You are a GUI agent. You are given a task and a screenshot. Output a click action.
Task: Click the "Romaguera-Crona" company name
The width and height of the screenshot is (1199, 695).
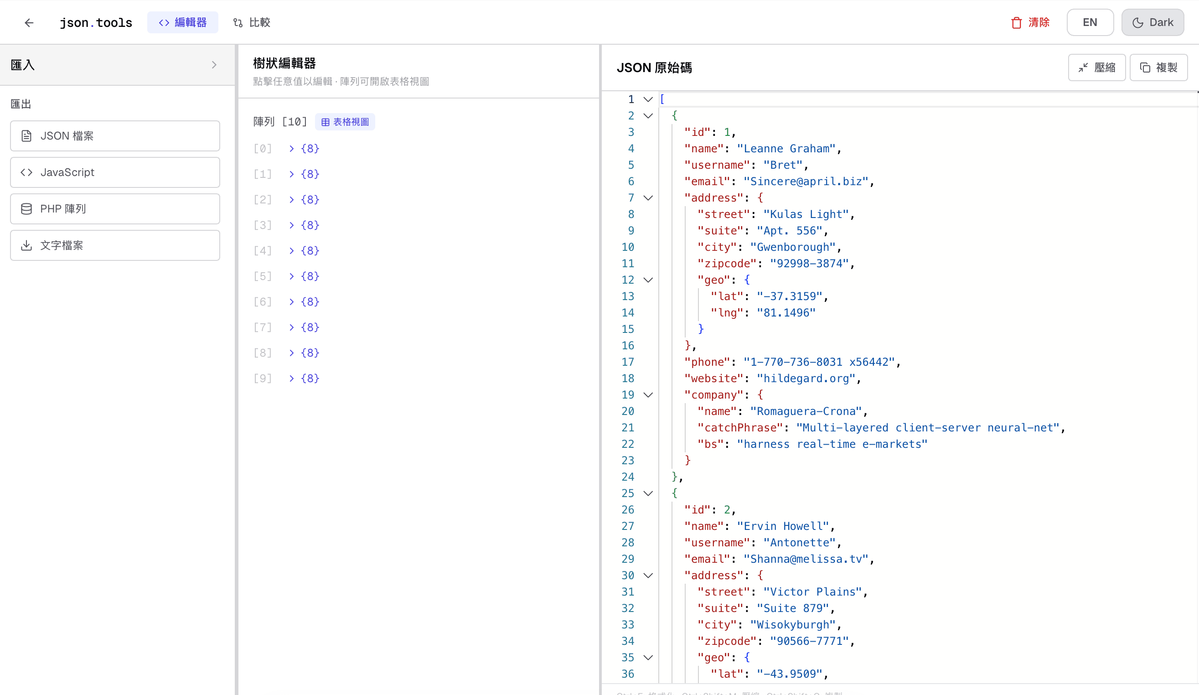[x=806, y=411]
